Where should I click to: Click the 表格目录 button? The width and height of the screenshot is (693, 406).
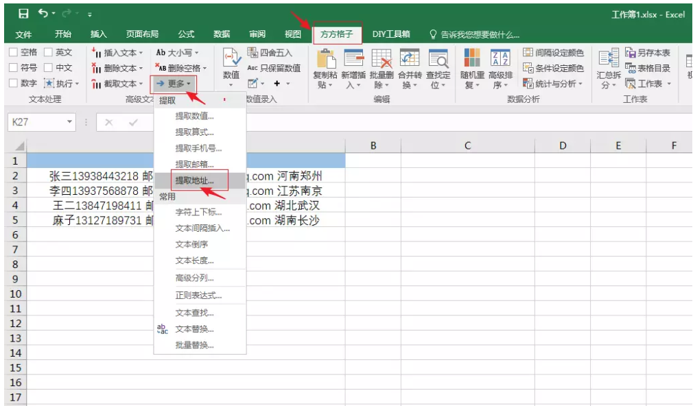tap(648, 68)
